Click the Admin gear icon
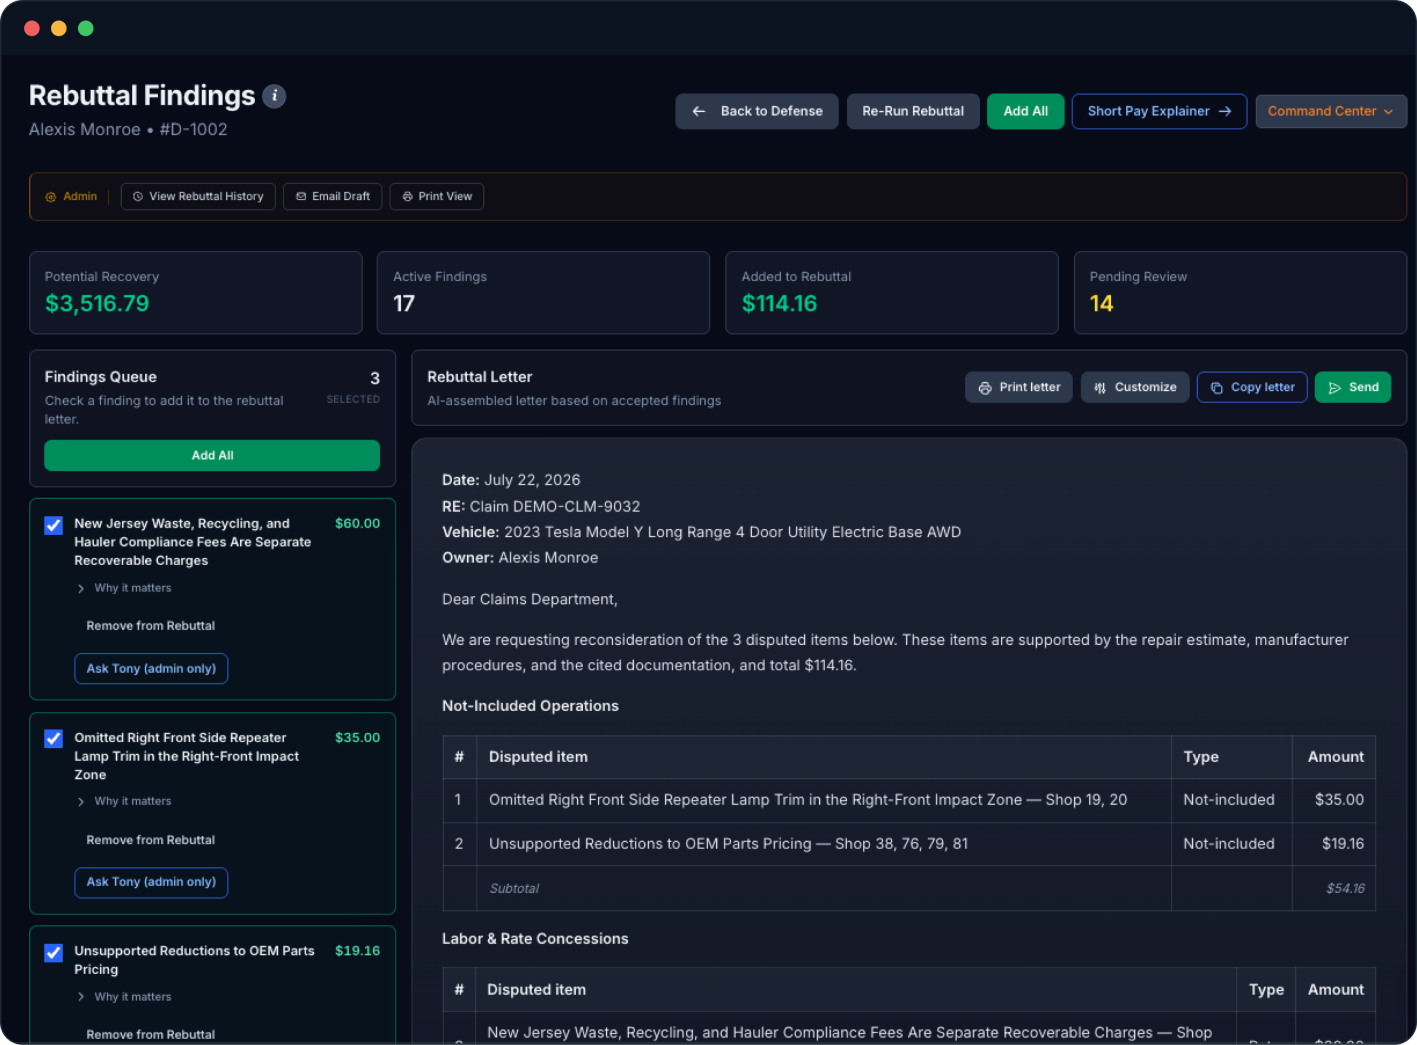 pos(50,196)
